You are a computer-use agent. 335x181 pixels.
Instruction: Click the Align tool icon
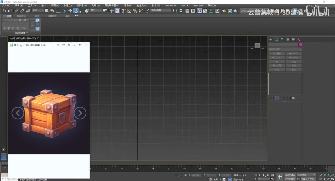click(x=180, y=11)
